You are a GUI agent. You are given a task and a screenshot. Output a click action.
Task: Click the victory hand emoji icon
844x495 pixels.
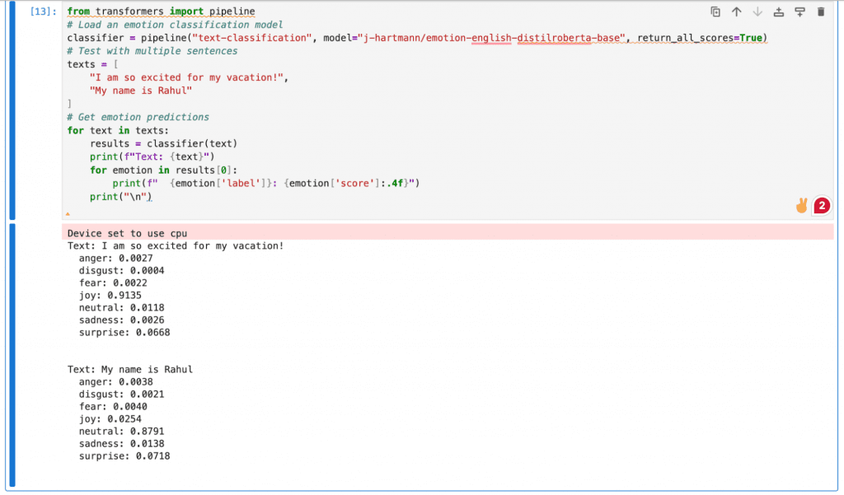801,206
